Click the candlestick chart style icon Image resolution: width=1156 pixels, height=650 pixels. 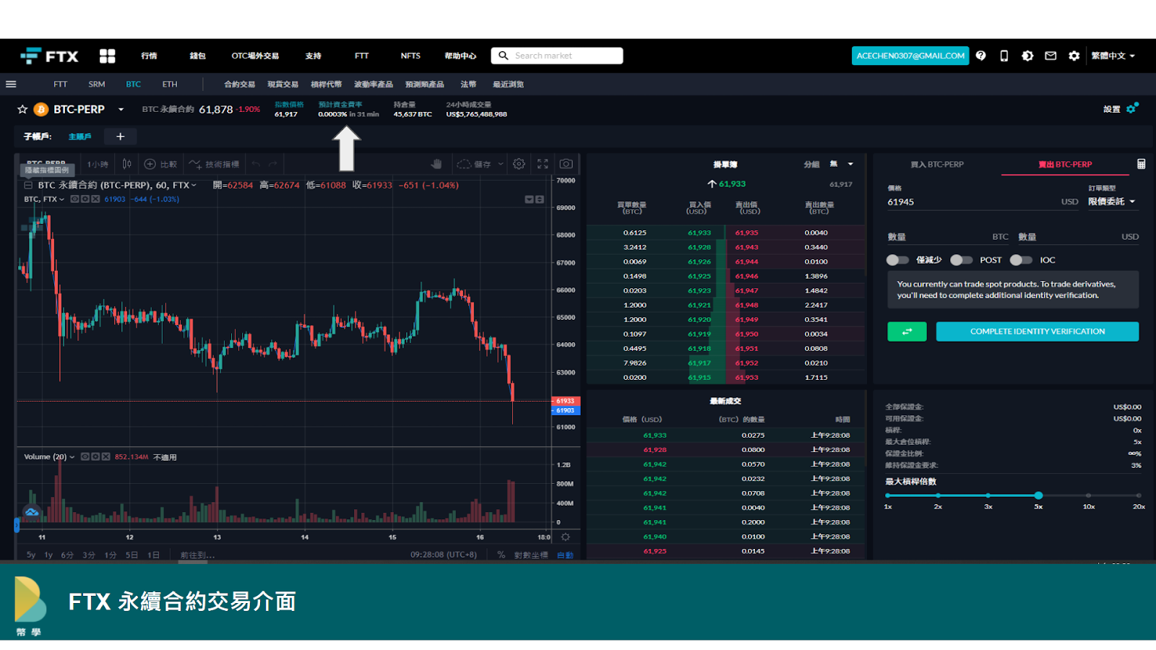click(x=127, y=164)
